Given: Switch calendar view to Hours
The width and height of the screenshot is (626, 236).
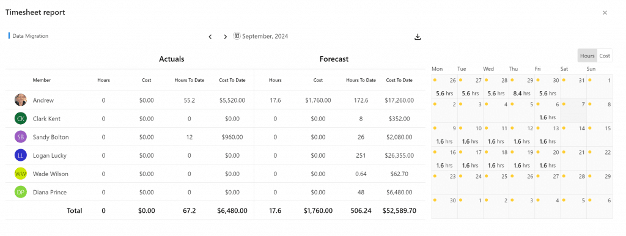Looking at the screenshot, I should point(587,56).
